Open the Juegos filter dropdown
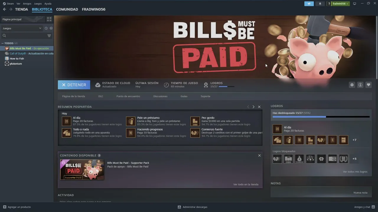378x212 pixels. (x=22, y=28)
